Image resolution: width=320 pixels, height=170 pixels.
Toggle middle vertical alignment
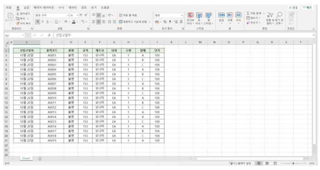coord(98,15)
